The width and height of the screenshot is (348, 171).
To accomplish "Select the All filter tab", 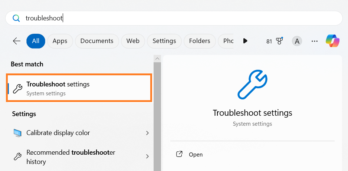I will coord(36,41).
